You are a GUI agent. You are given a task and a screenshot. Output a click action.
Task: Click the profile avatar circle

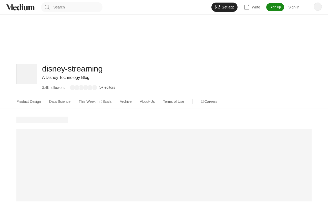[318, 7]
